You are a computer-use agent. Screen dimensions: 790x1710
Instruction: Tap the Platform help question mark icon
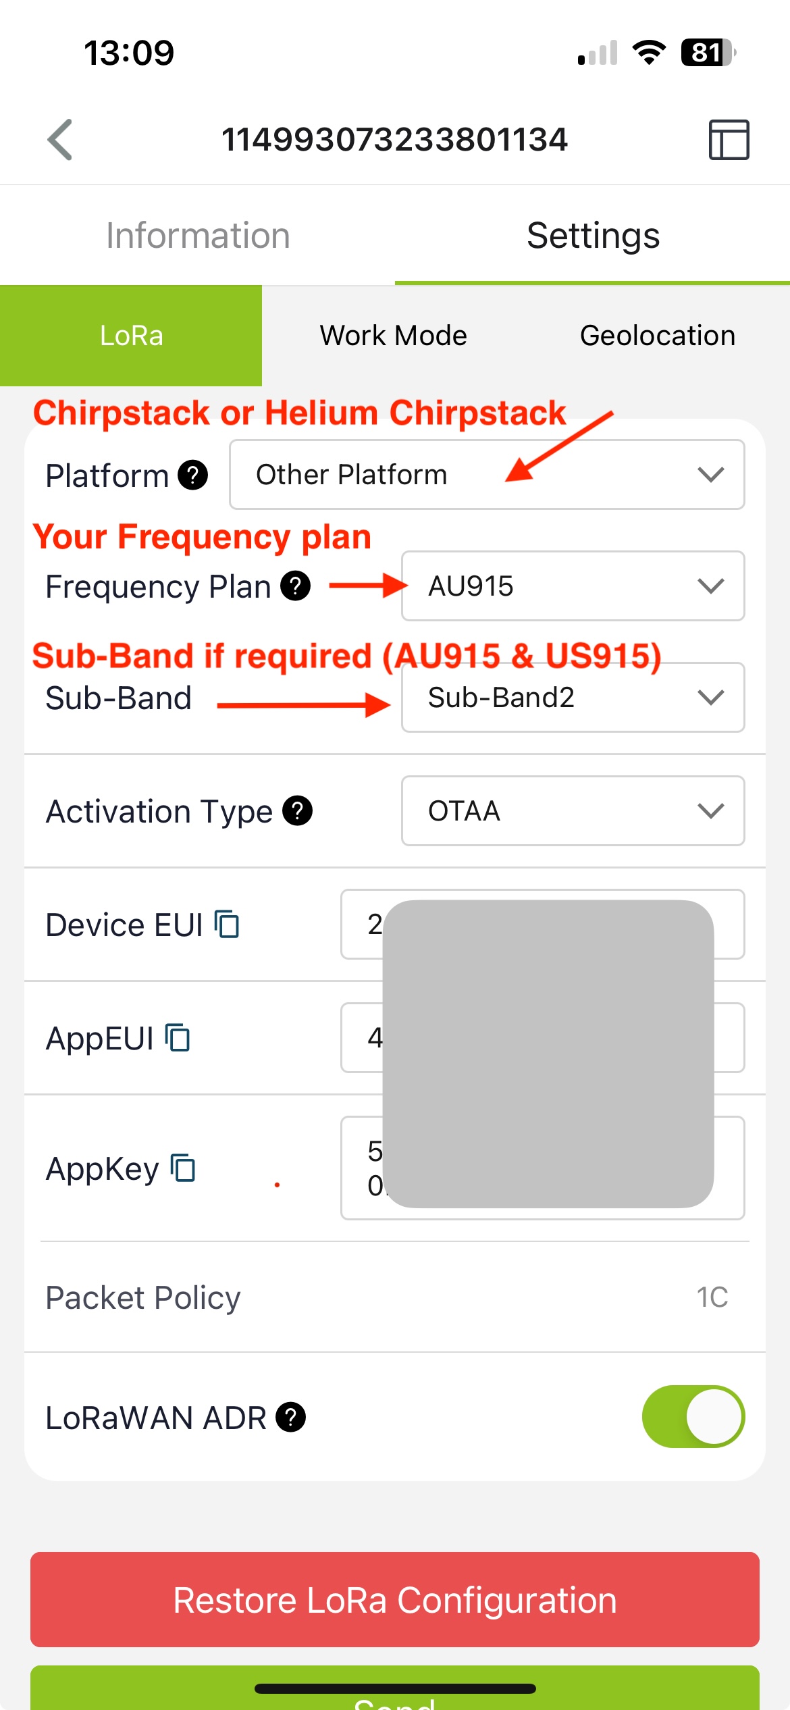click(193, 475)
